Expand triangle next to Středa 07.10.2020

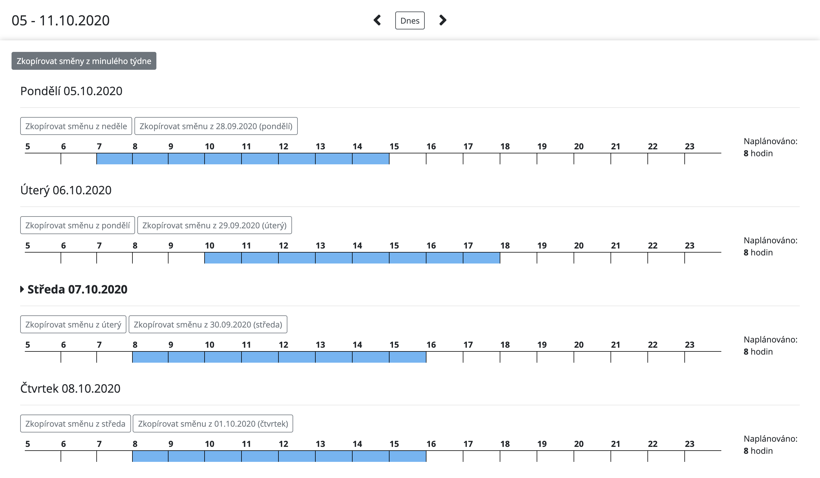click(22, 289)
